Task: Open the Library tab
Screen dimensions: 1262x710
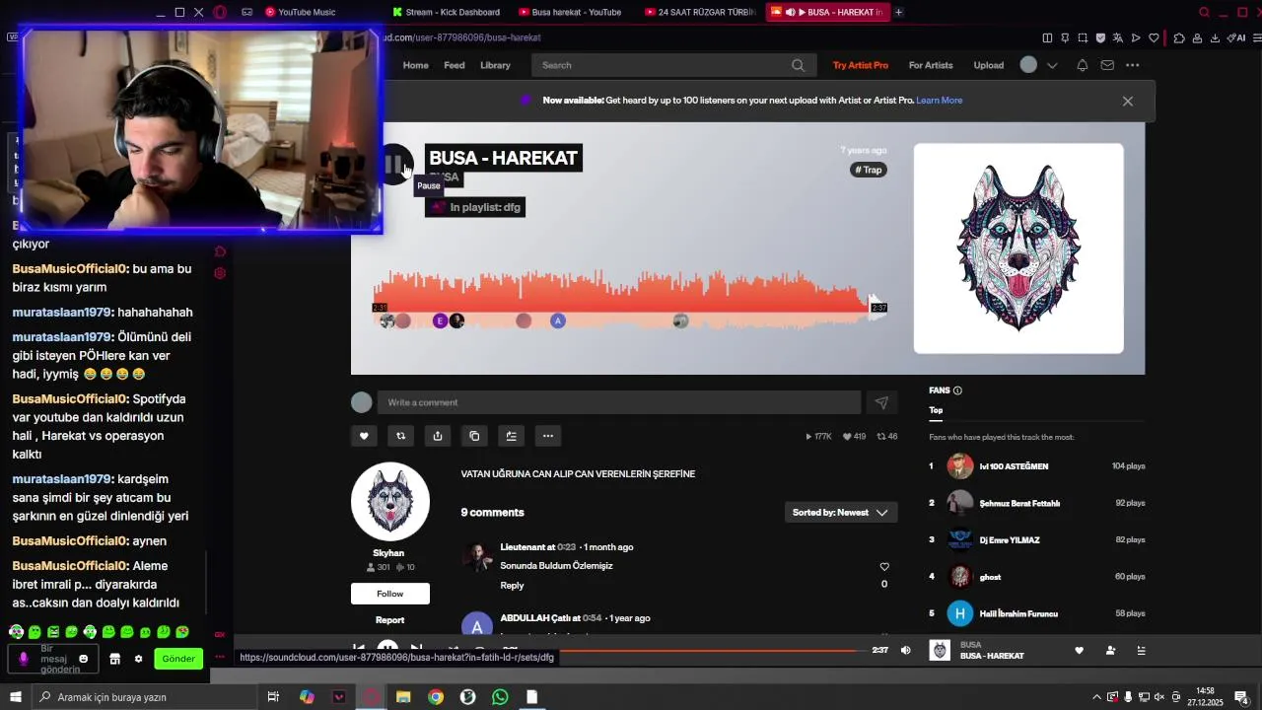Action: point(495,65)
